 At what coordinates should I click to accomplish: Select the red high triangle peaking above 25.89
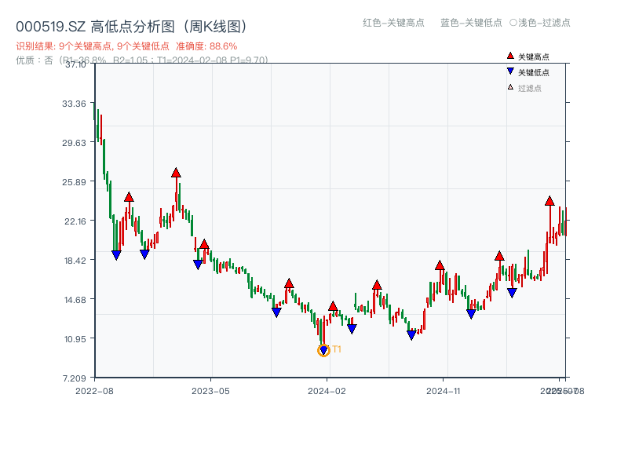click(176, 173)
